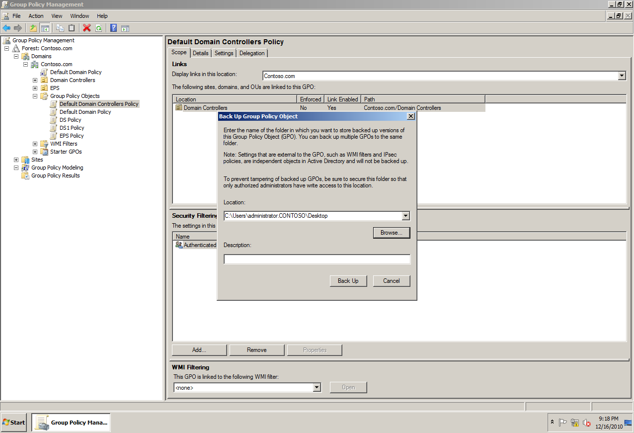
Task: Click the Forward navigation arrow icon
Action: [17, 28]
